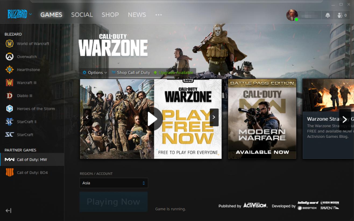Click the Beenox developer logo
The width and height of the screenshot is (354, 221).
(x=307, y=208)
